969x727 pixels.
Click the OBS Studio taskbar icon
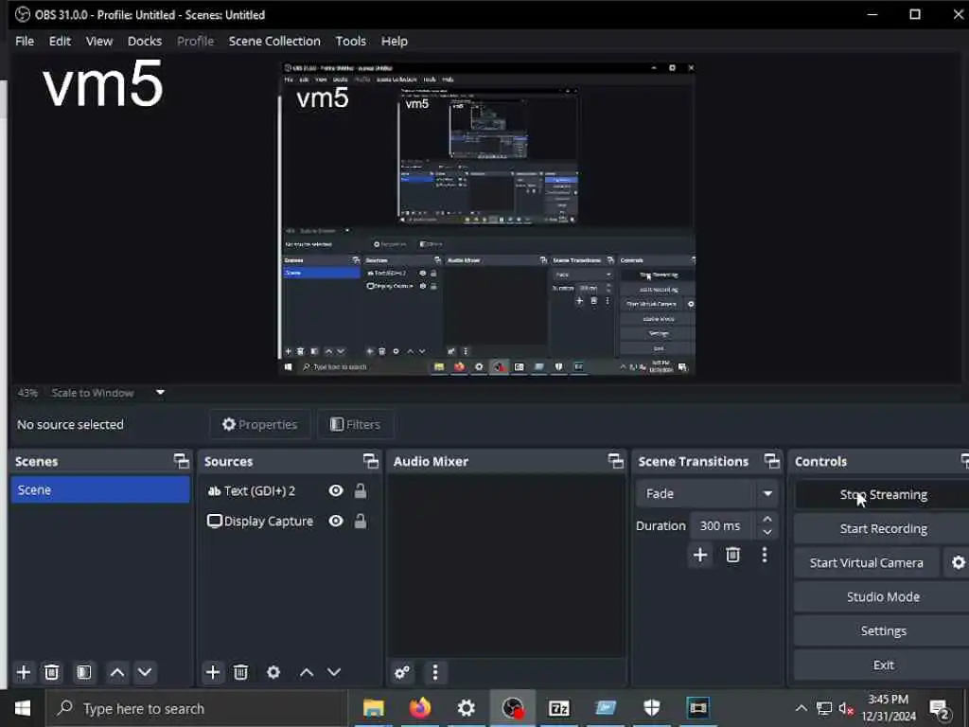pos(513,708)
